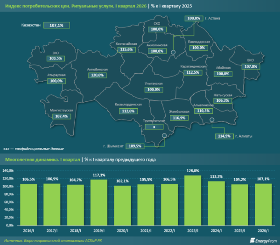
Task: Click the 2022/I bar
Action: [169, 205]
